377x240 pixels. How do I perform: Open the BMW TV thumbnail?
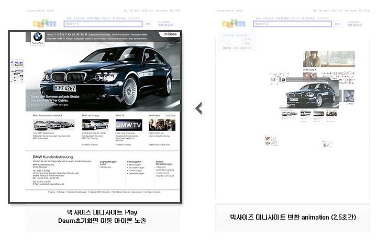[129, 125]
